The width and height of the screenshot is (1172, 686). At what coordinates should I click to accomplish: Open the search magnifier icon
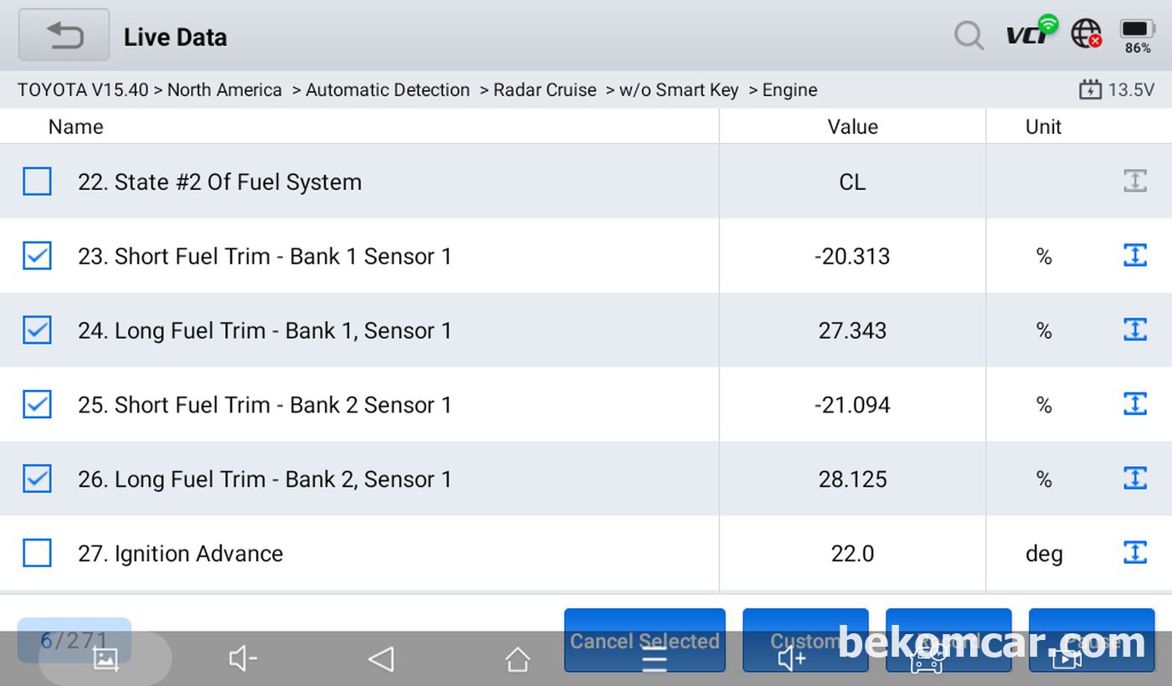(969, 35)
